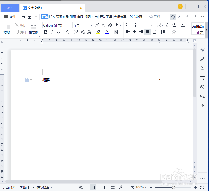Toggle spell check checkbox in status bar
The width and height of the screenshot is (209, 191).
click(34, 187)
